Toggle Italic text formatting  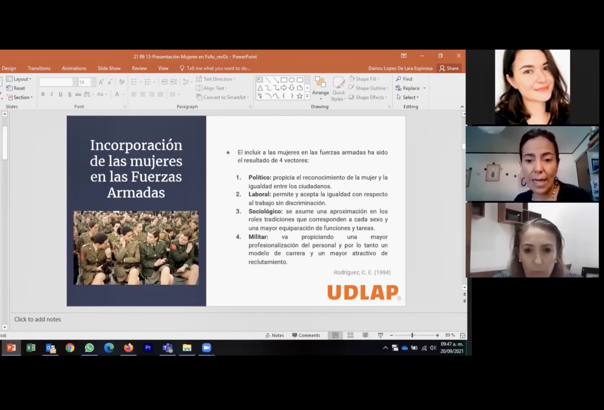(52, 94)
